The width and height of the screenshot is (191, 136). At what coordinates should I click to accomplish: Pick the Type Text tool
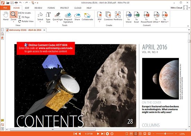pyautogui.click(x=48, y=17)
